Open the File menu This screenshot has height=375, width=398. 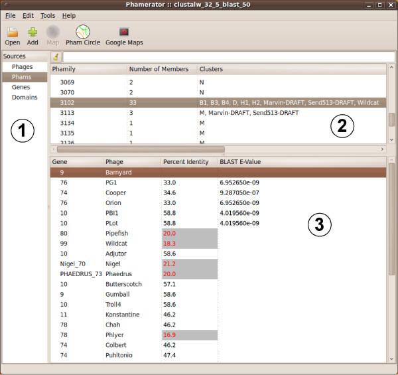[11, 15]
